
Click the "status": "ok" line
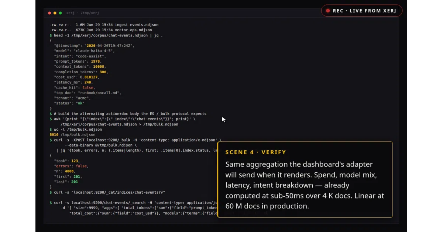69,103
